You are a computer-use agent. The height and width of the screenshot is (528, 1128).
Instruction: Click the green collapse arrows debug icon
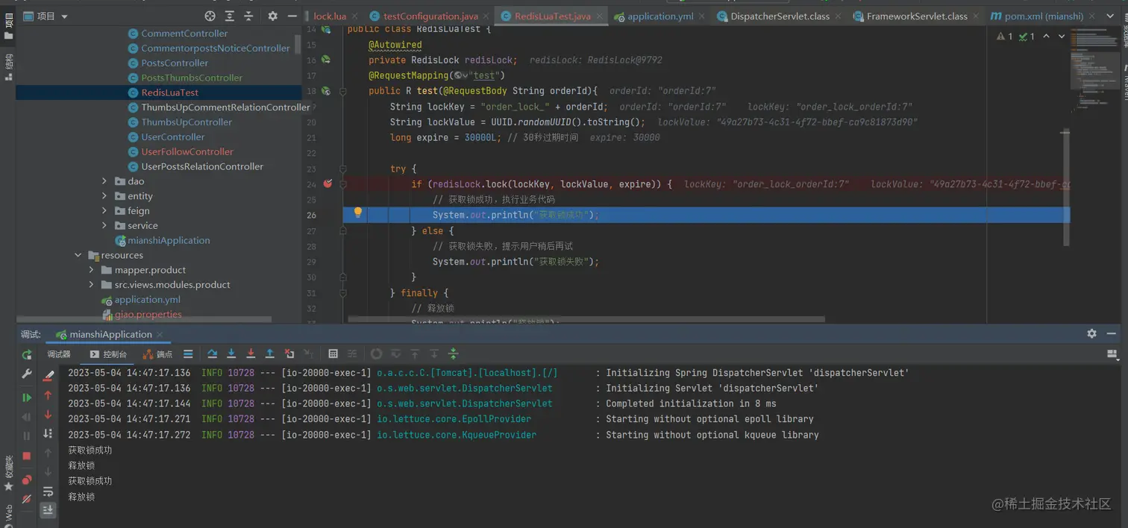click(453, 354)
